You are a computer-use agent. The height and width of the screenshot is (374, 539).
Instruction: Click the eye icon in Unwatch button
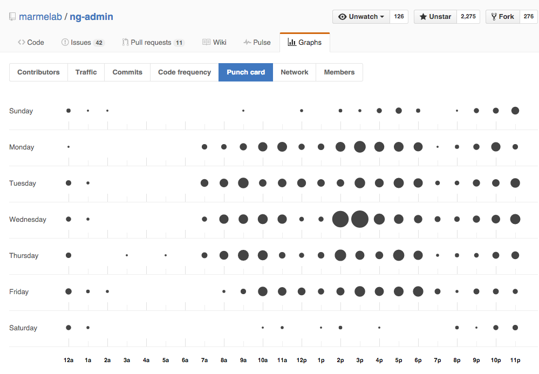[x=343, y=17]
